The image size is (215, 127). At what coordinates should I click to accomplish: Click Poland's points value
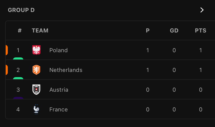click(200, 50)
